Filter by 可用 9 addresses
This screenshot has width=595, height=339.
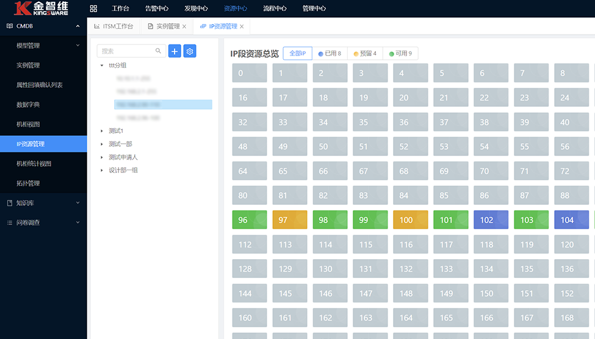pos(400,54)
